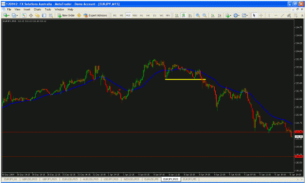
Task: Select the Cursor arrow tool
Action: click(254, 16)
